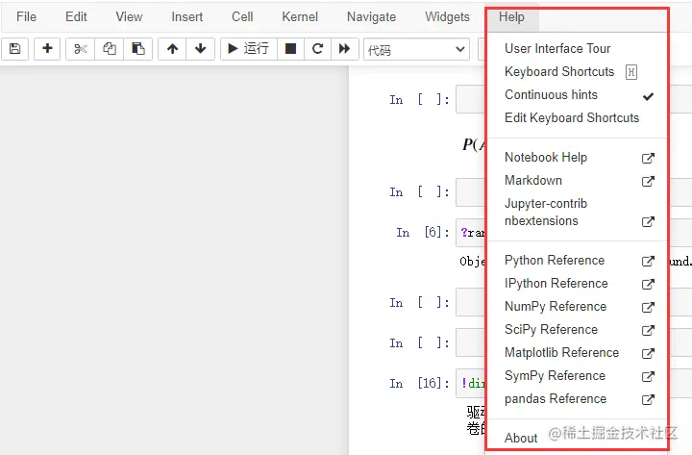The image size is (692, 455).
Task: Open the Widgets menu
Action: tap(447, 16)
